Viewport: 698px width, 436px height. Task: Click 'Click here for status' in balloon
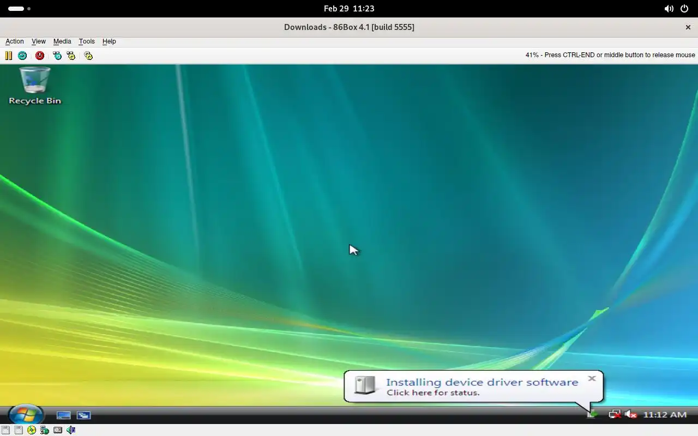[433, 393]
